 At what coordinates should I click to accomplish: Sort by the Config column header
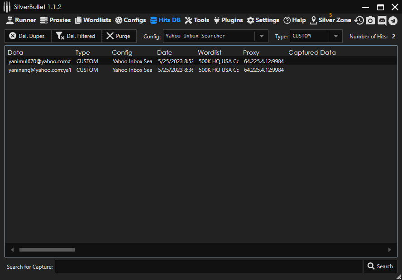pyautogui.click(x=122, y=52)
